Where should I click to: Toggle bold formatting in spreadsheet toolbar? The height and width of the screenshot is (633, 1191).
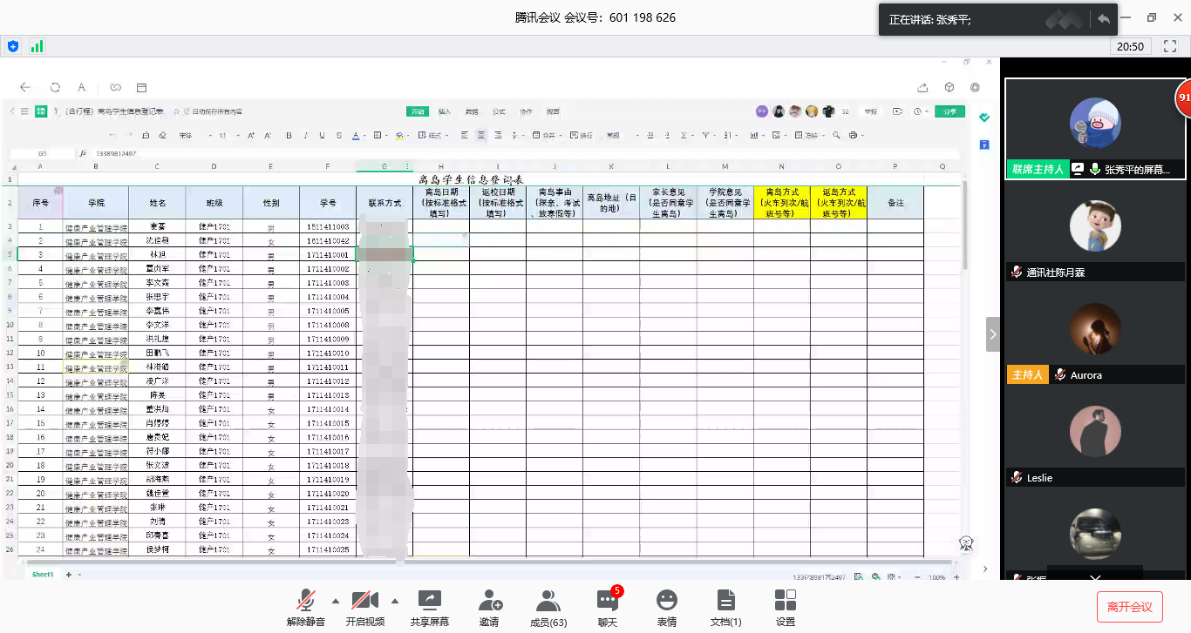coord(289,135)
